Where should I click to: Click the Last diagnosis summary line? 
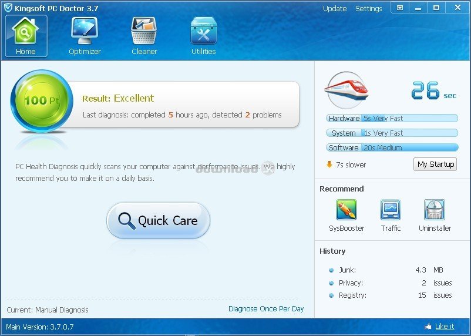click(182, 115)
